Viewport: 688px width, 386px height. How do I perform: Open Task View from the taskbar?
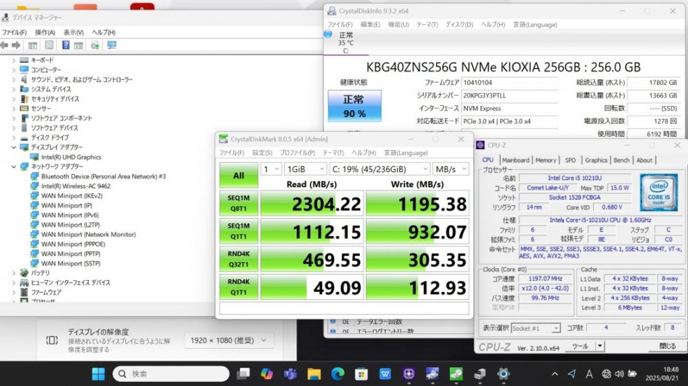[x=243, y=374]
